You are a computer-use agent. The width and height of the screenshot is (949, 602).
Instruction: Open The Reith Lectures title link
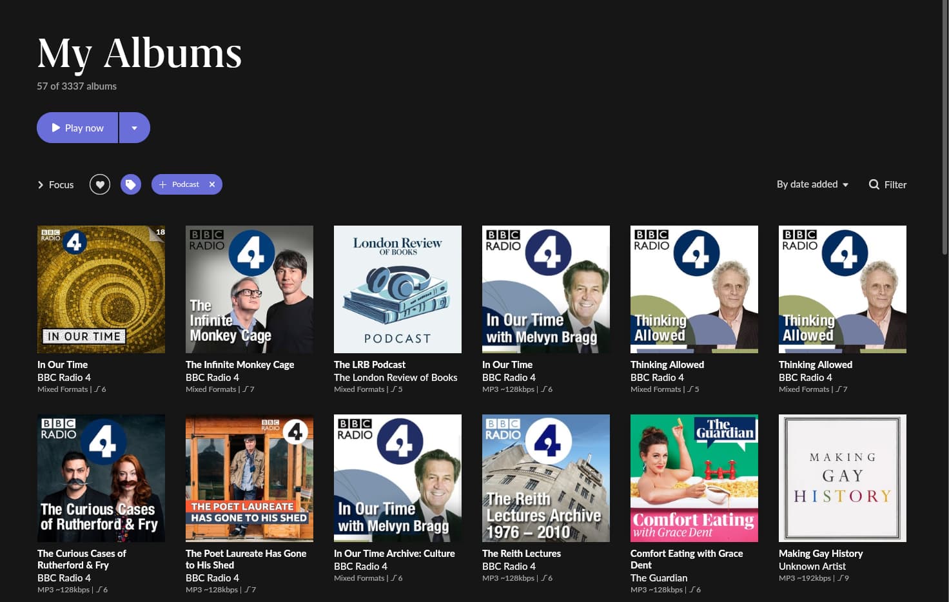point(522,554)
